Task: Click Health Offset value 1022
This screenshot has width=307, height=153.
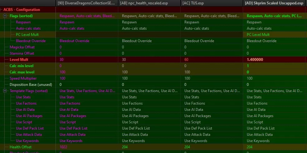Action: click(63, 147)
